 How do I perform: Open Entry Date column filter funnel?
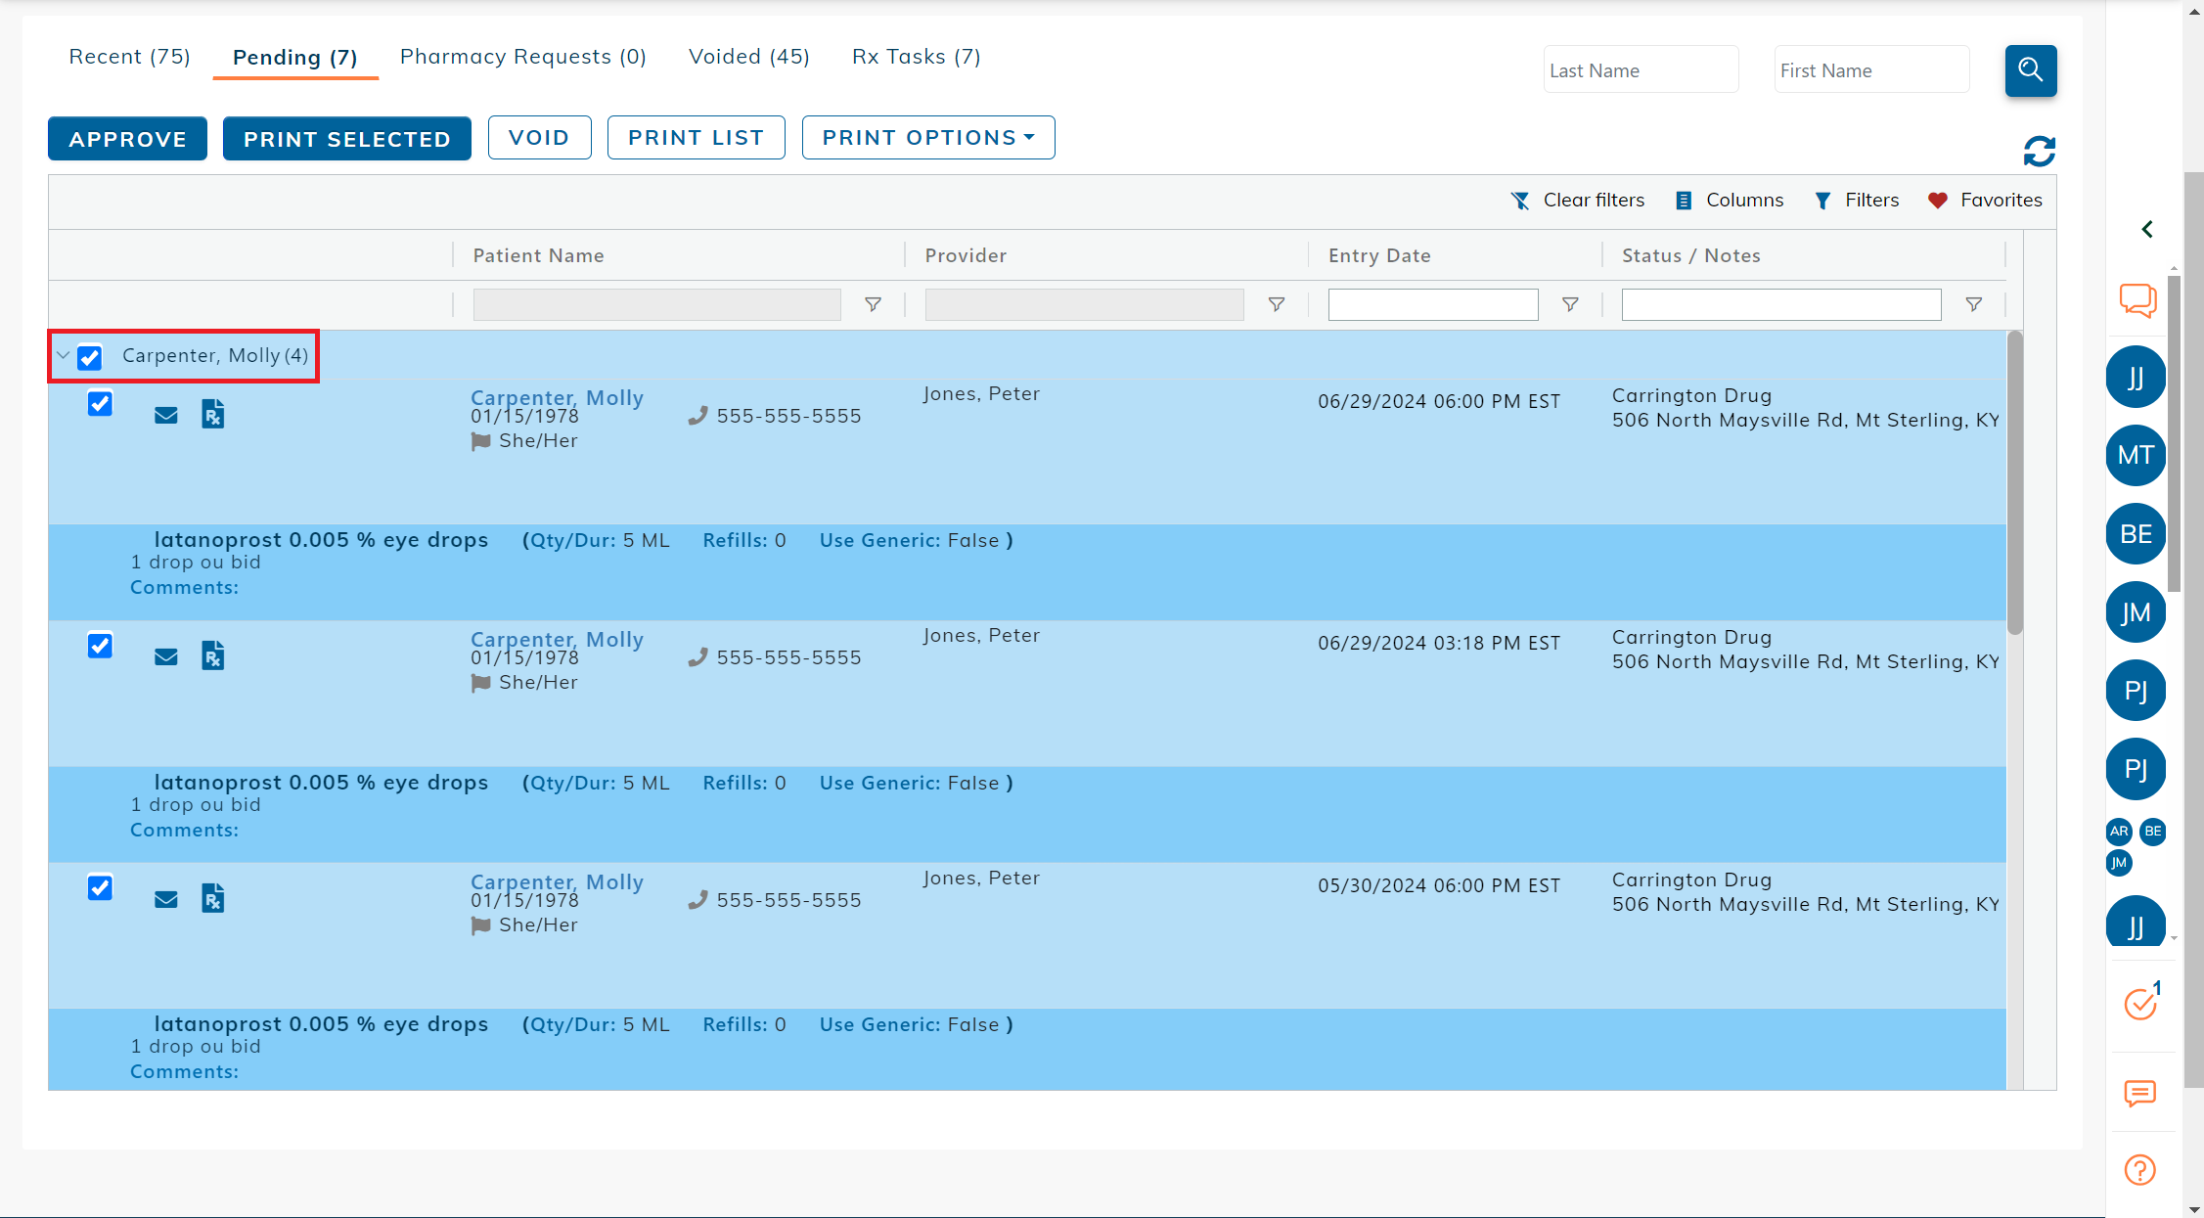1570,305
